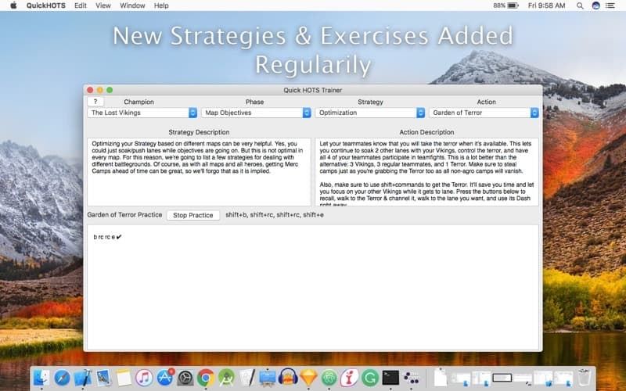Screen dimensions: 626x391
Task: Open the Window menu
Action: (132, 5)
